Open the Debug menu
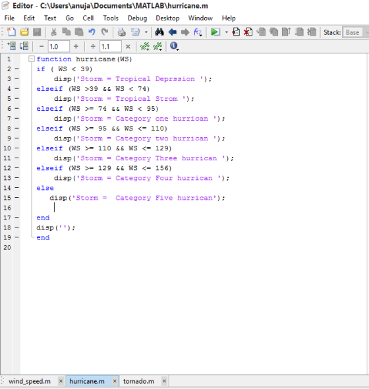This screenshot has width=369, height=389. (x=137, y=18)
